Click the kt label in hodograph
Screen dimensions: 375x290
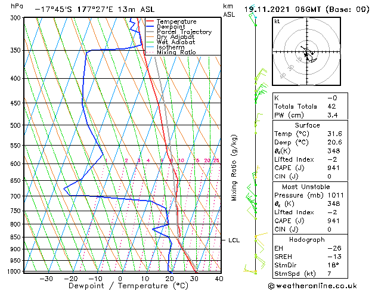[x=277, y=21]
